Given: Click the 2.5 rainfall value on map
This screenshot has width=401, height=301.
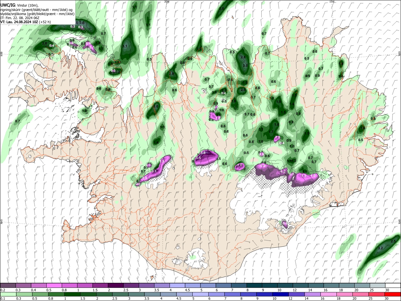Looking at the screenshot, I should 394,241.
